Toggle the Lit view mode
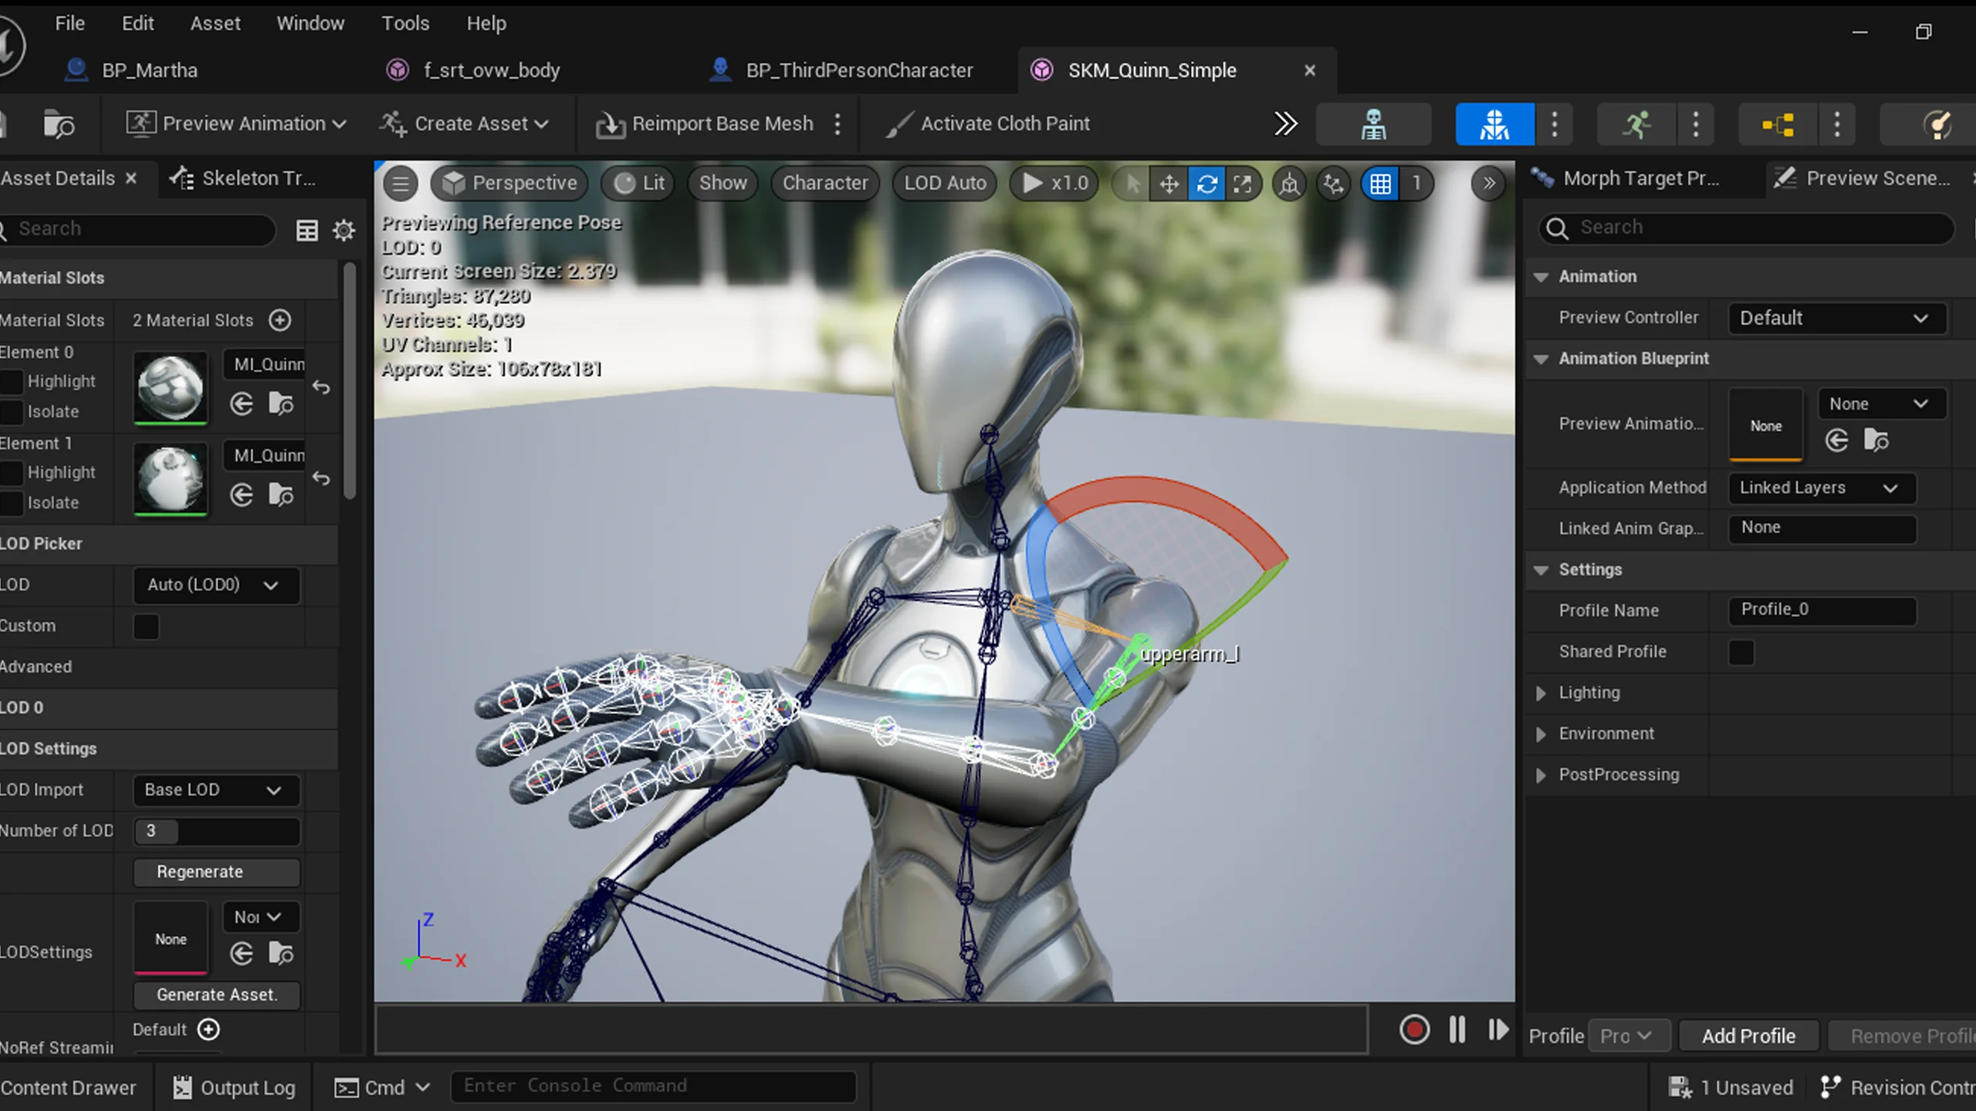 click(639, 184)
